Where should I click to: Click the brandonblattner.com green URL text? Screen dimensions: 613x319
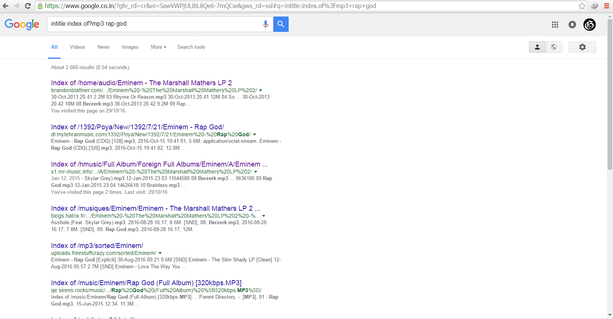[154, 91]
